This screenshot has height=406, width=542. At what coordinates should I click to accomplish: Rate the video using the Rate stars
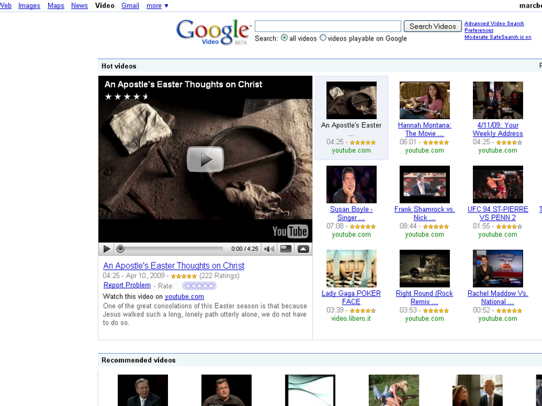pyautogui.click(x=199, y=286)
